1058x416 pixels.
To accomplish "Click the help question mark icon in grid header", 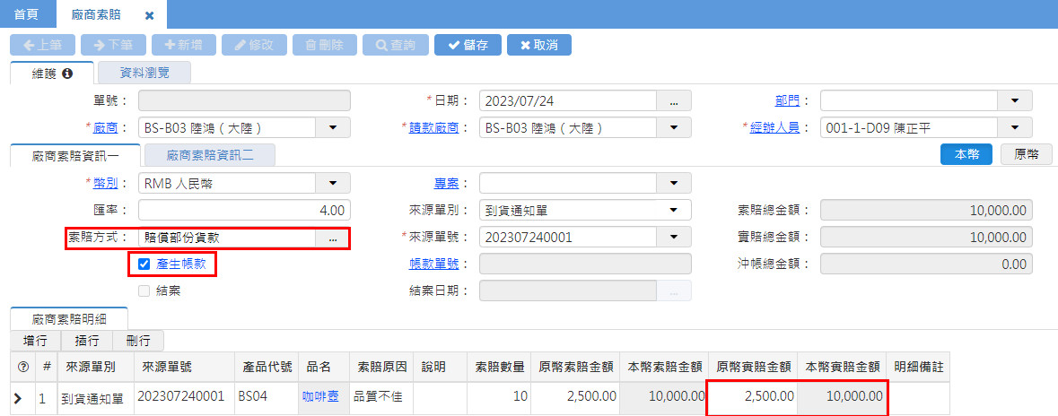I will click(x=23, y=367).
